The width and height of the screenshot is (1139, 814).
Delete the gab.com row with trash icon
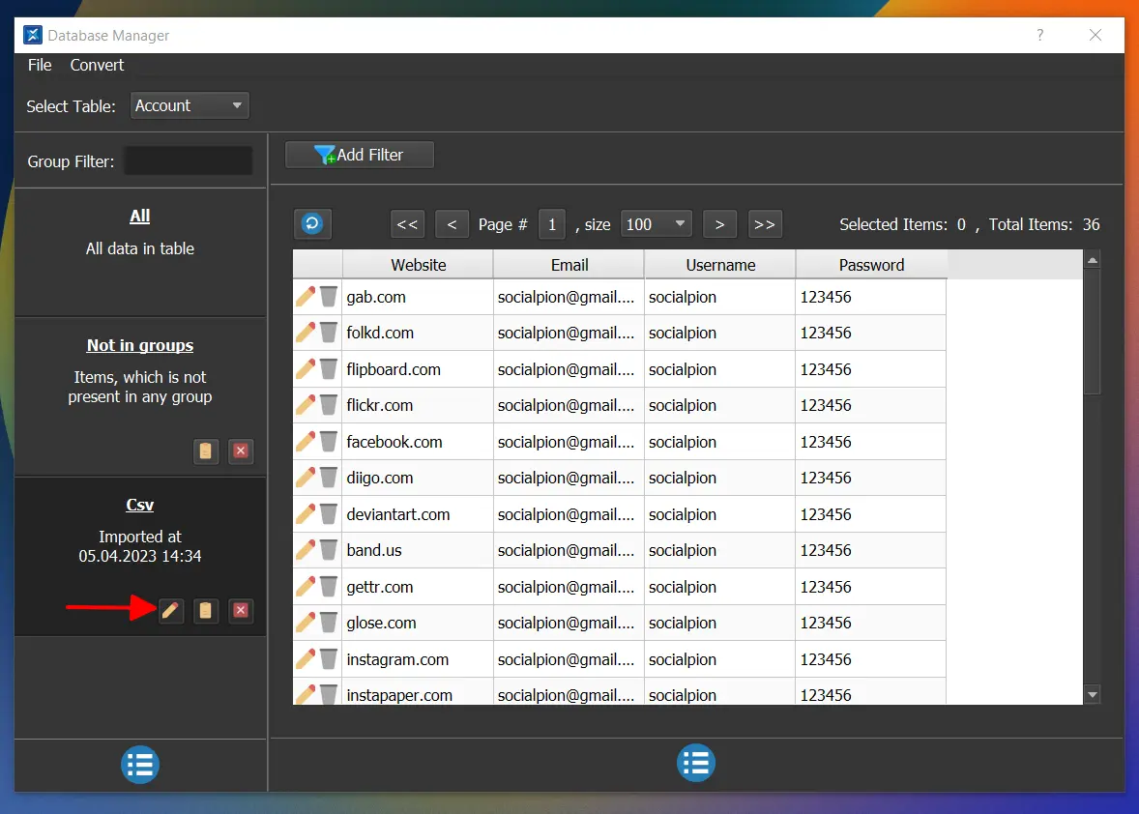click(329, 296)
